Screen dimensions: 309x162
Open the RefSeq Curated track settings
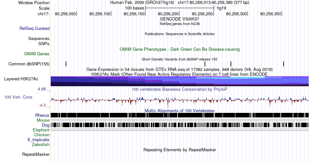pyautogui.click(x=34, y=28)
